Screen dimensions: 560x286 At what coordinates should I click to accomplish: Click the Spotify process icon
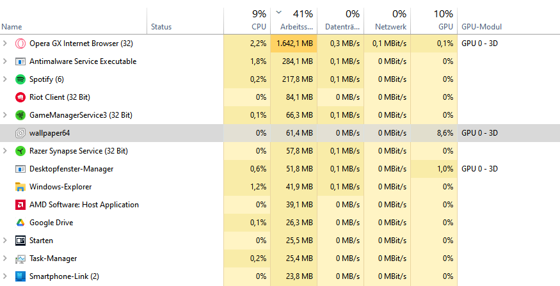20,79
